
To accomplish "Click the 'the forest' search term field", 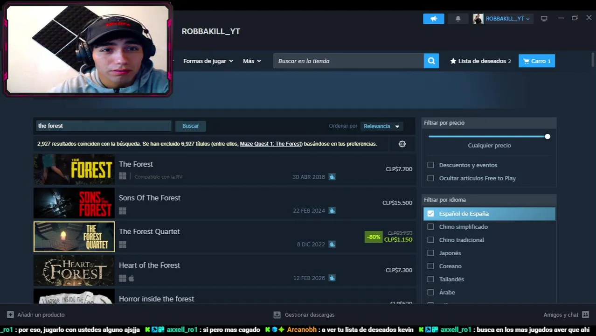I will (x=104, y=126).
